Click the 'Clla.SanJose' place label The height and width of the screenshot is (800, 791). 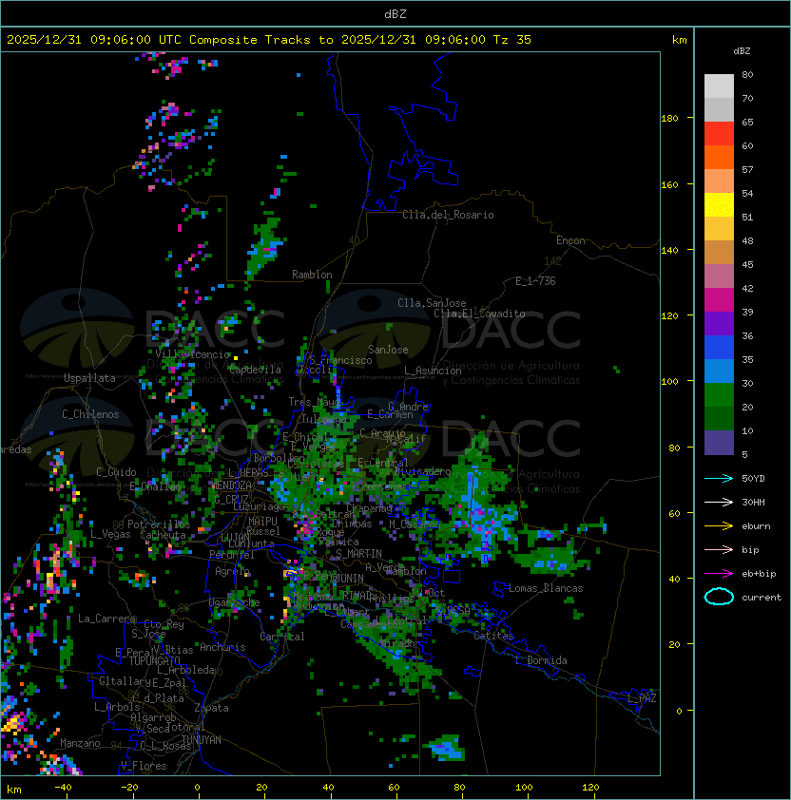(x=432, y=303)
